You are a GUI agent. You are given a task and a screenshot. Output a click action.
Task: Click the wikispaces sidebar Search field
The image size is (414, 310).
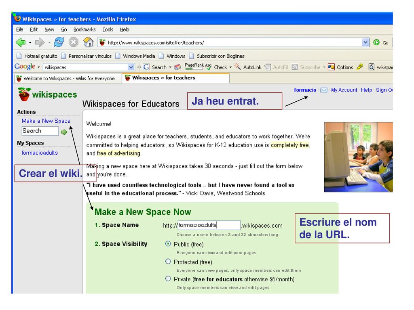[40, 131]
